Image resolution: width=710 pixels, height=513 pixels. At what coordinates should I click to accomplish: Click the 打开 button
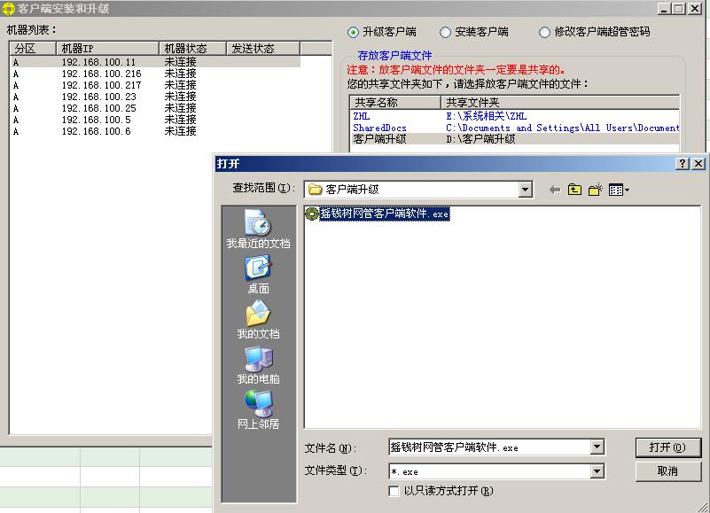tap(667, 447)
